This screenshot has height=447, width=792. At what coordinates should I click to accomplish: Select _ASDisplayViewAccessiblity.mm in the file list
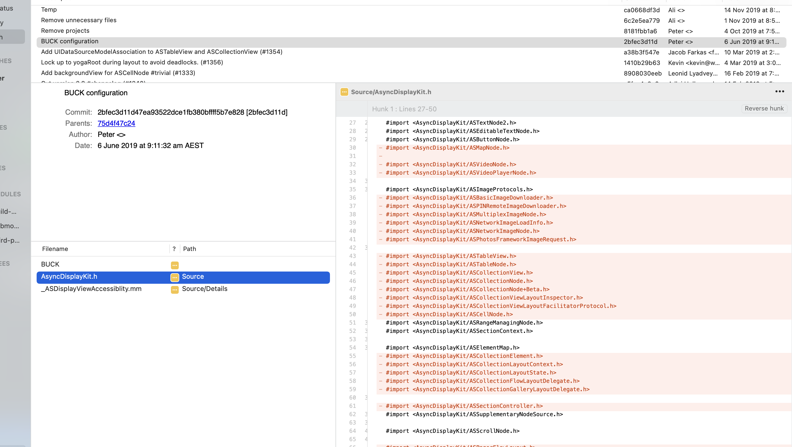(91, 289)
